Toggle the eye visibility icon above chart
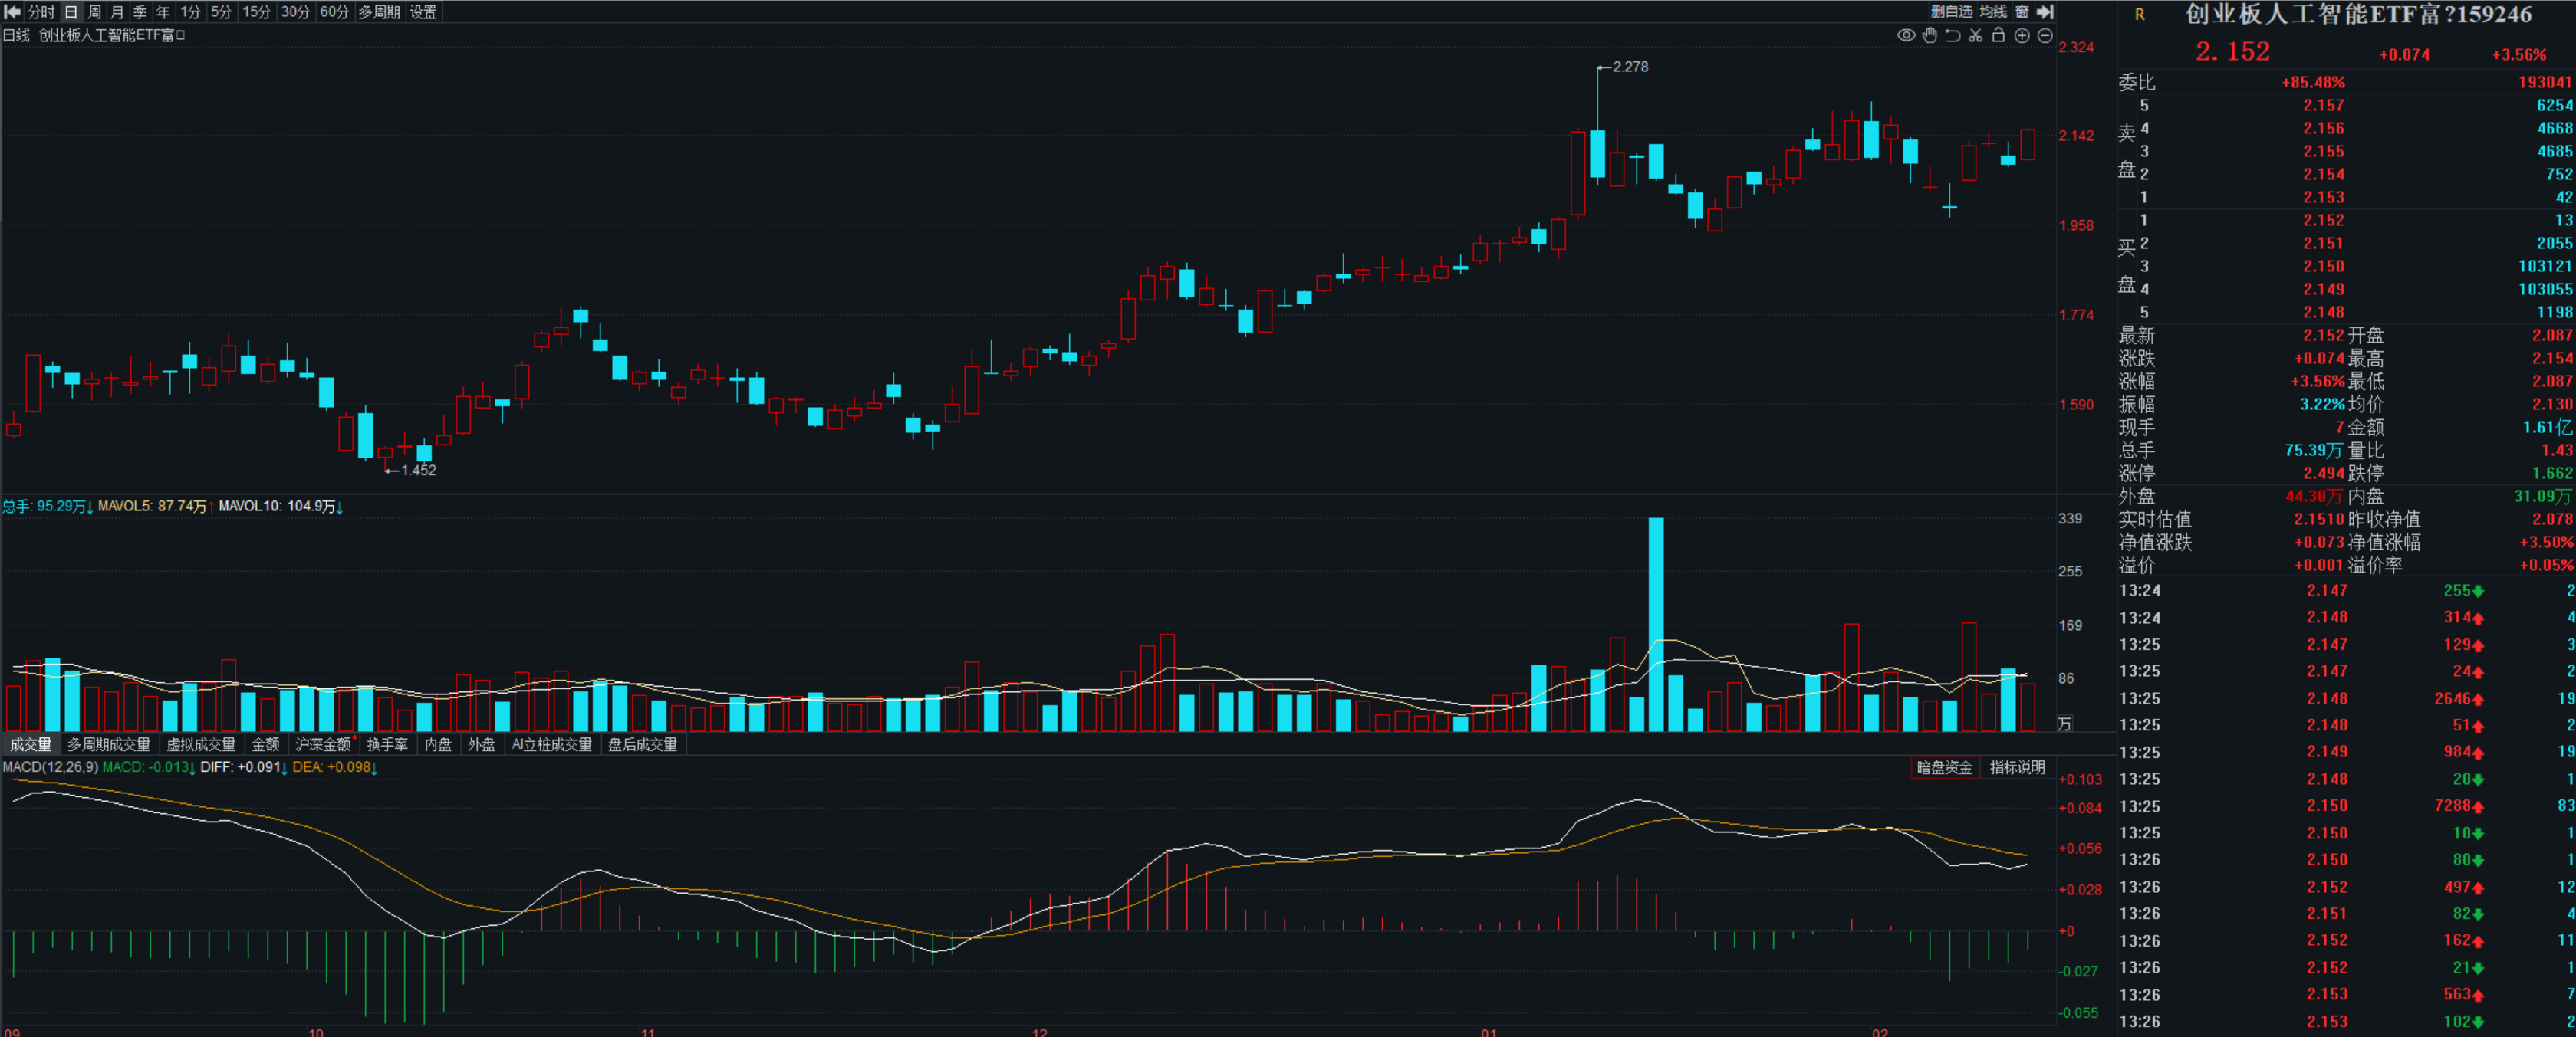The height and width of the screenshot is (1037, 2576). coord(1906,36)
